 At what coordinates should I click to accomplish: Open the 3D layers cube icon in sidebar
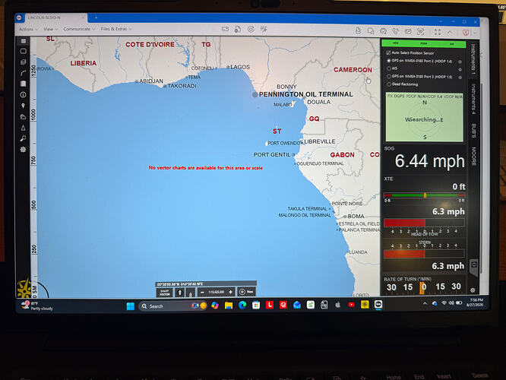pos(24,62)
